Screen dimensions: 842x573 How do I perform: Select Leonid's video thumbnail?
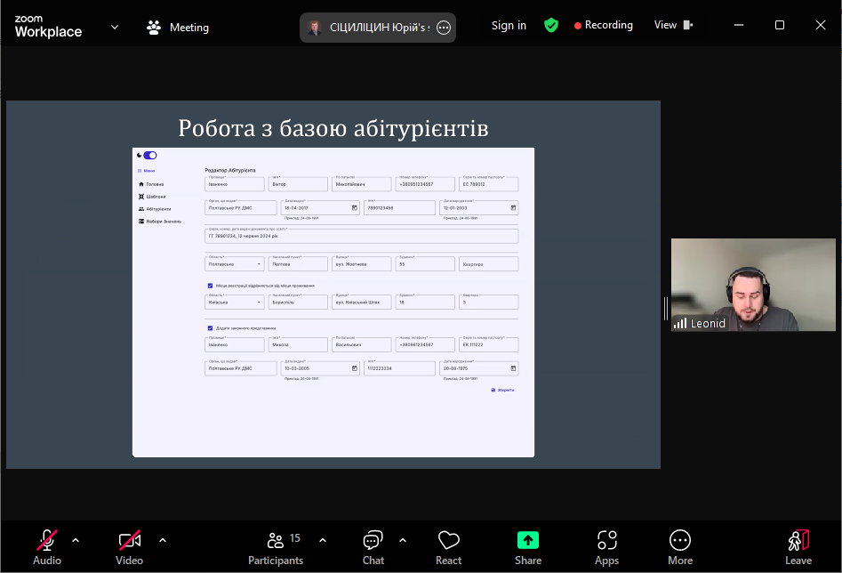752,285
